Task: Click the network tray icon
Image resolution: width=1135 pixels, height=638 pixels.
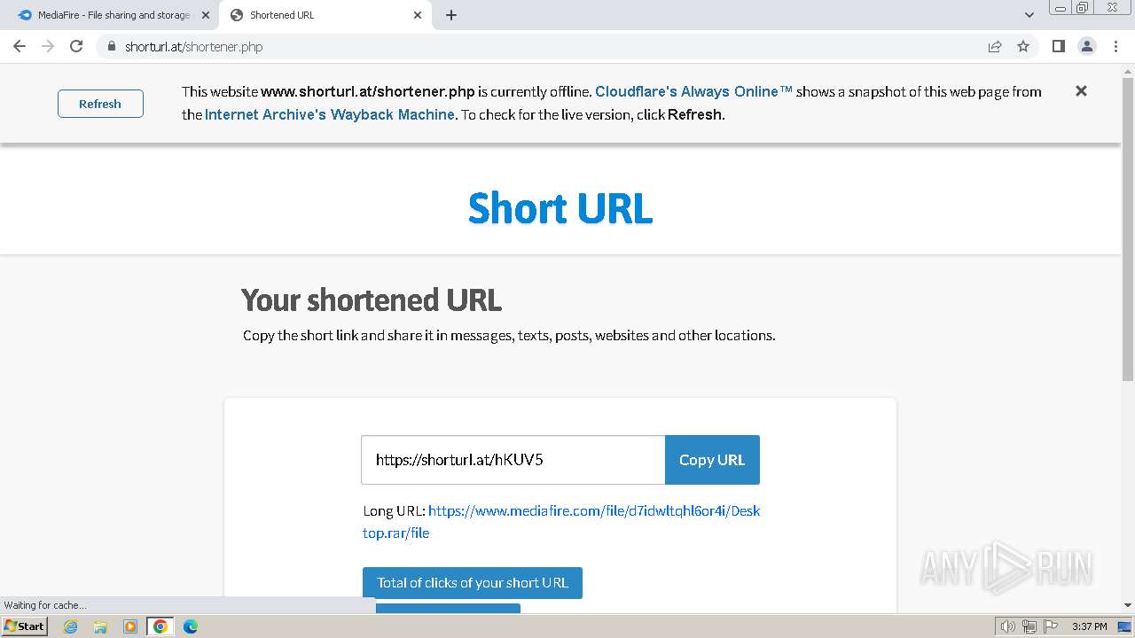Action: pos(1029,626)
